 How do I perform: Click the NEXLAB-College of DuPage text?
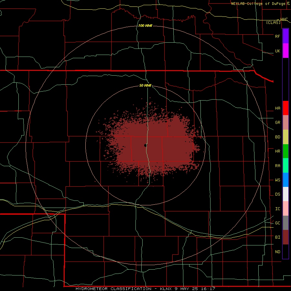258,4
